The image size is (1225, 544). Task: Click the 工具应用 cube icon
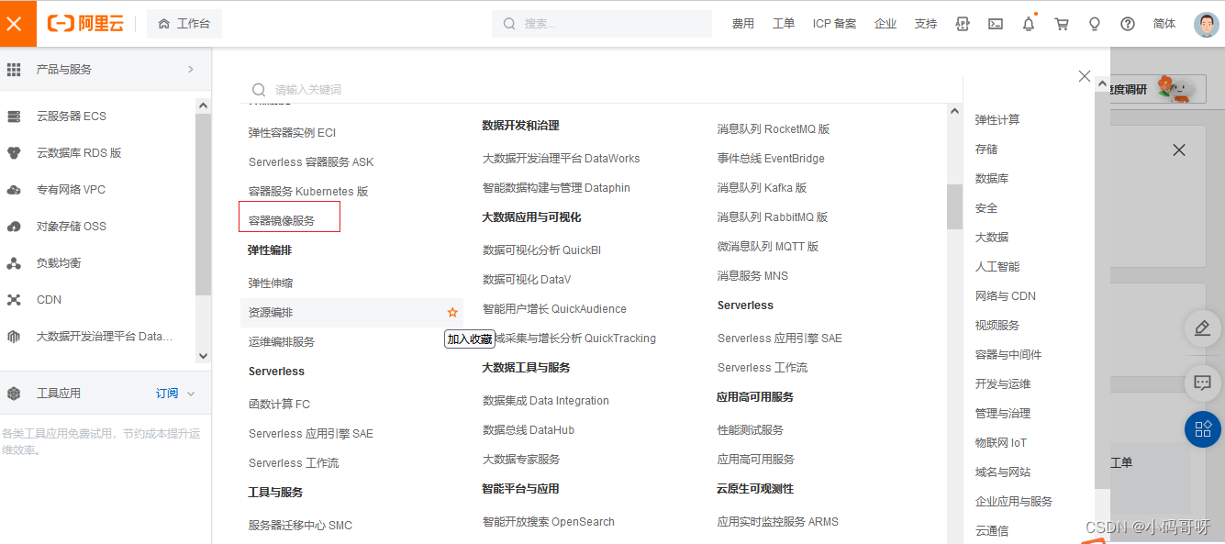coord(14,394)
